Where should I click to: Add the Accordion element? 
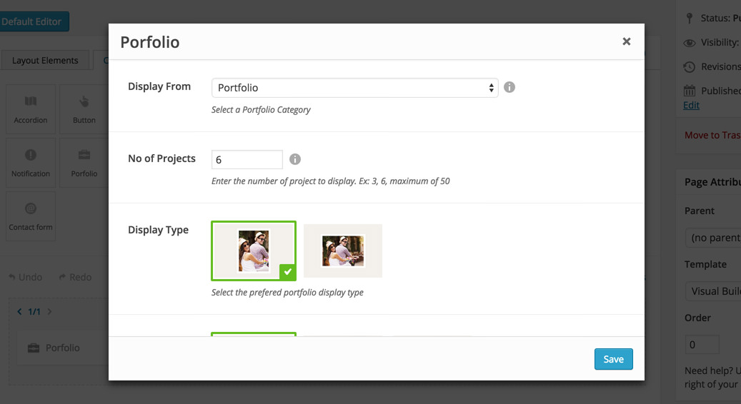31,109
